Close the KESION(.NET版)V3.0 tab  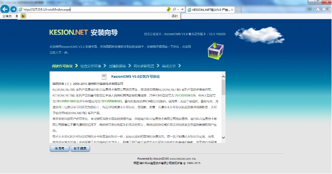point(232,10)
